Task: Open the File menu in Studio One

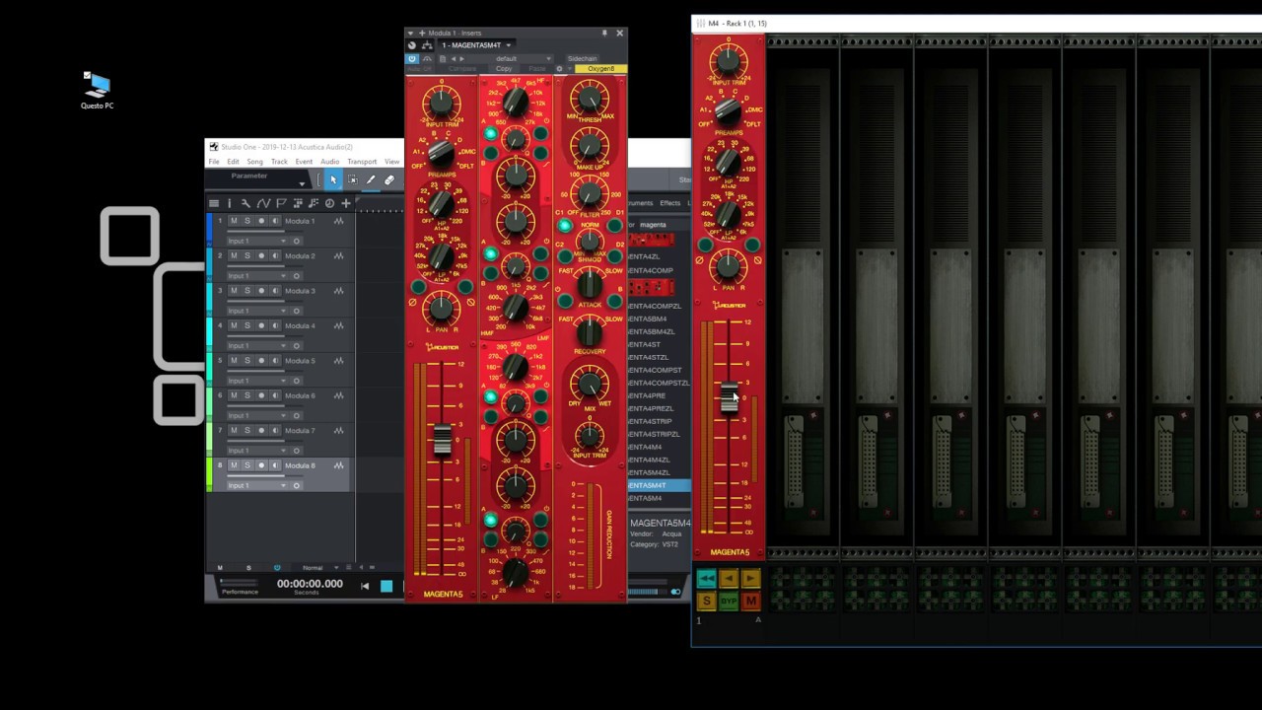Action: point(214,162)
